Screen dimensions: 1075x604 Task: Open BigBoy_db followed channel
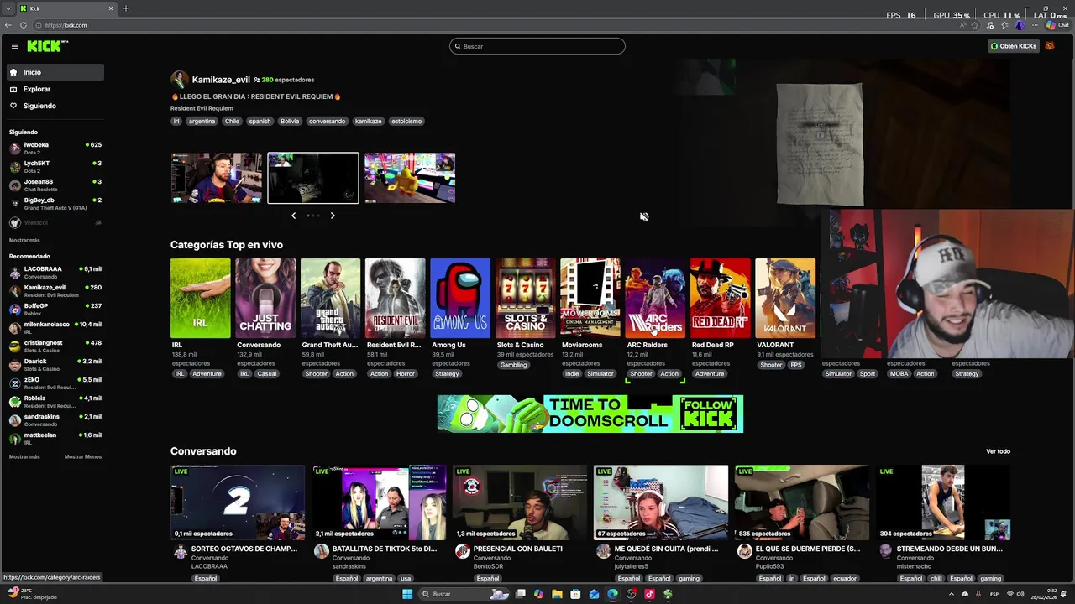[x=55, y=203]
